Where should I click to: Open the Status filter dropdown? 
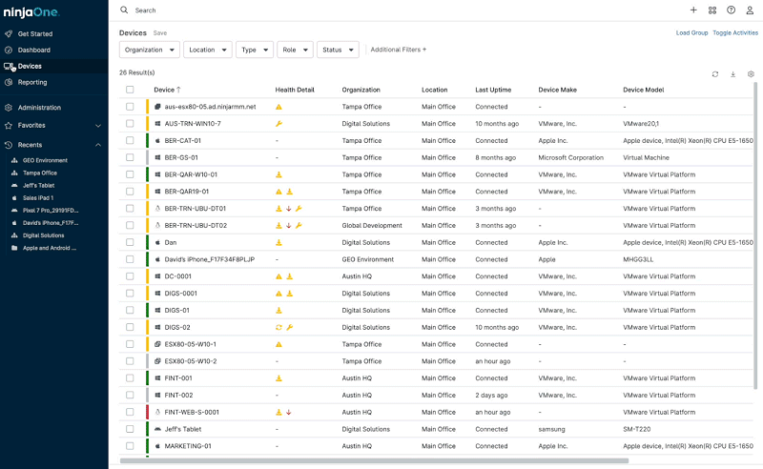(338, 50)
